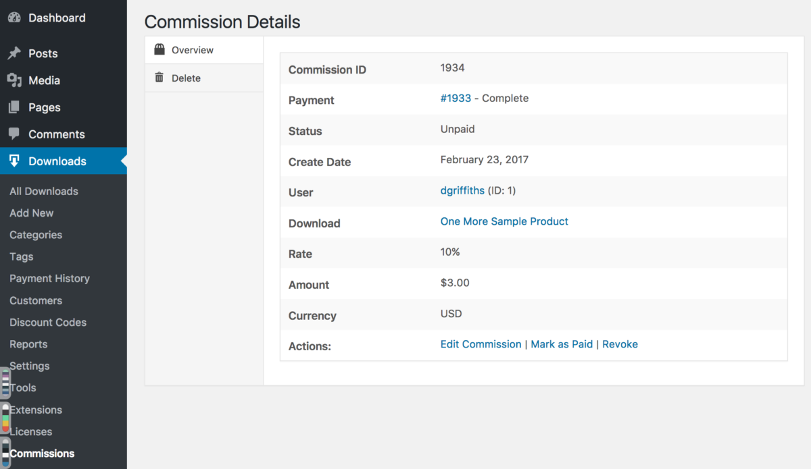Open Discount Codes in sidebar

[48, 323]
